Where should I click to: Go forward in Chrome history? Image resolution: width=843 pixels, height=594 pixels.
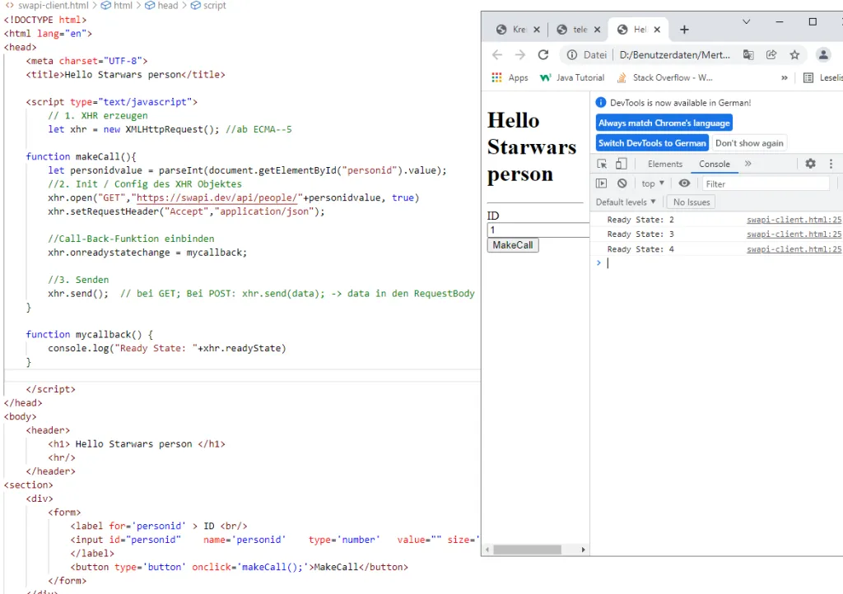pos(520,55)
